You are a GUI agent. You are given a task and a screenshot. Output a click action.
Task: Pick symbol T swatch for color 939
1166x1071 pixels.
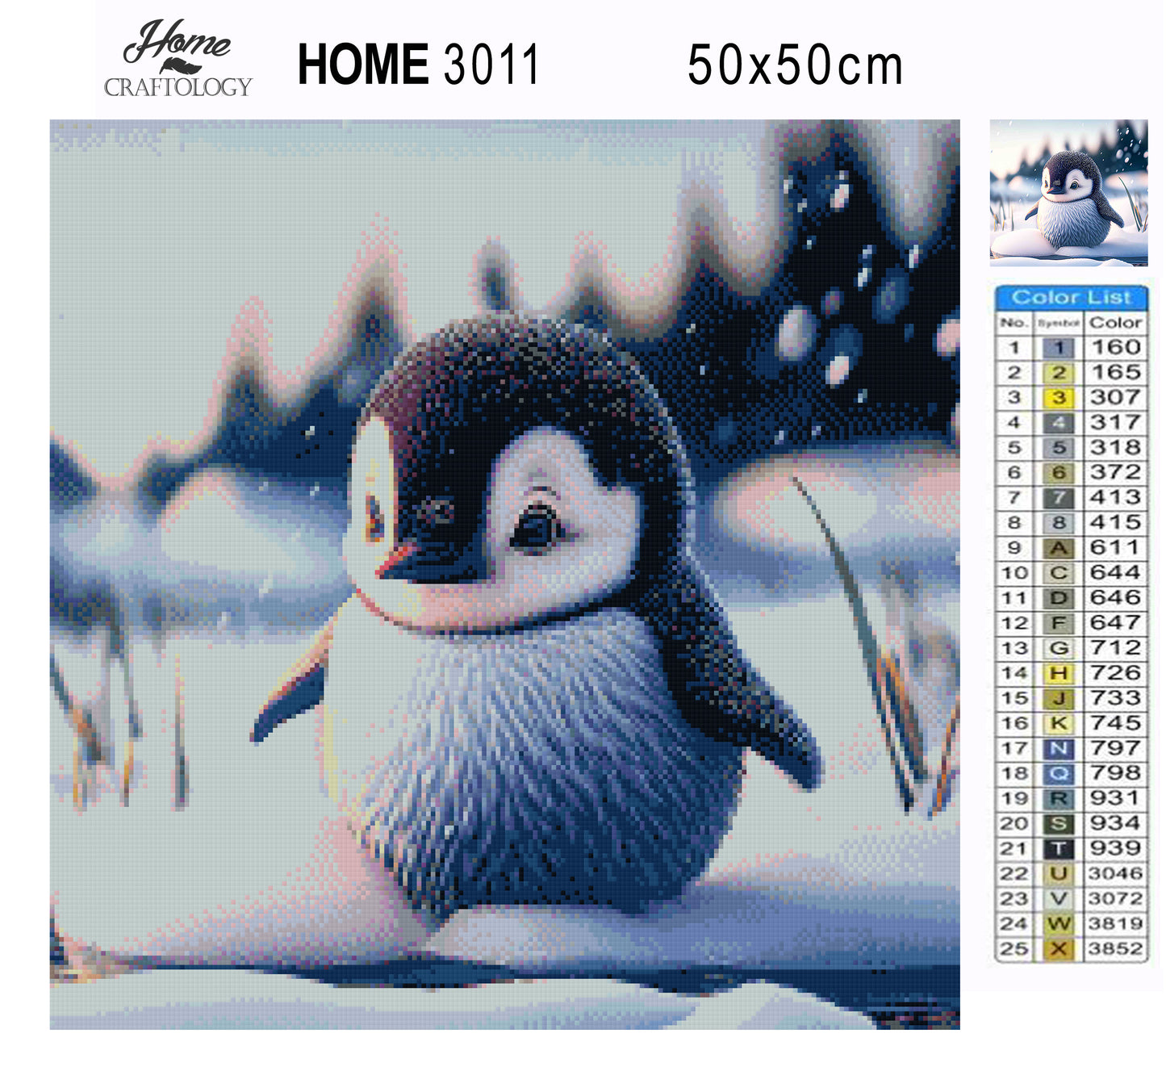[1059, 848]
